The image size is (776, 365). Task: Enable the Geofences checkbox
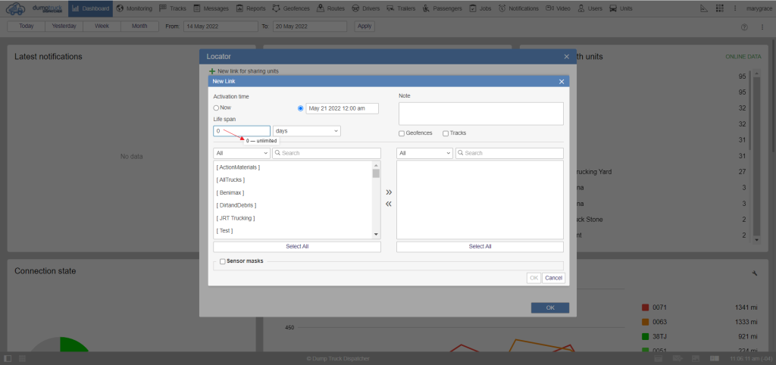click(x=402, y=133)
